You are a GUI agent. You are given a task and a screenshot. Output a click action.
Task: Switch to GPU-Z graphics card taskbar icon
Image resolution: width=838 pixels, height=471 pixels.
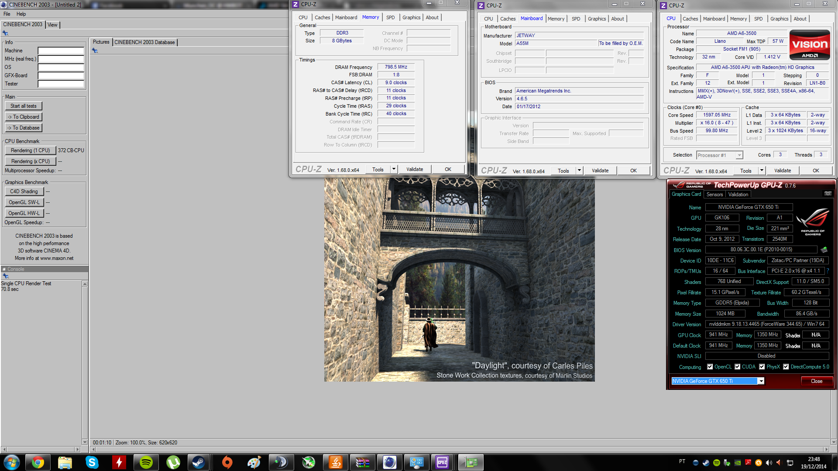coord(471,462)
